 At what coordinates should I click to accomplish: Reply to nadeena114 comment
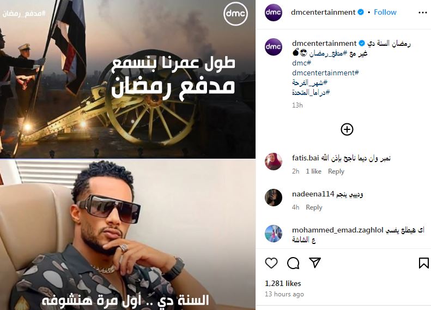(314, 207)
